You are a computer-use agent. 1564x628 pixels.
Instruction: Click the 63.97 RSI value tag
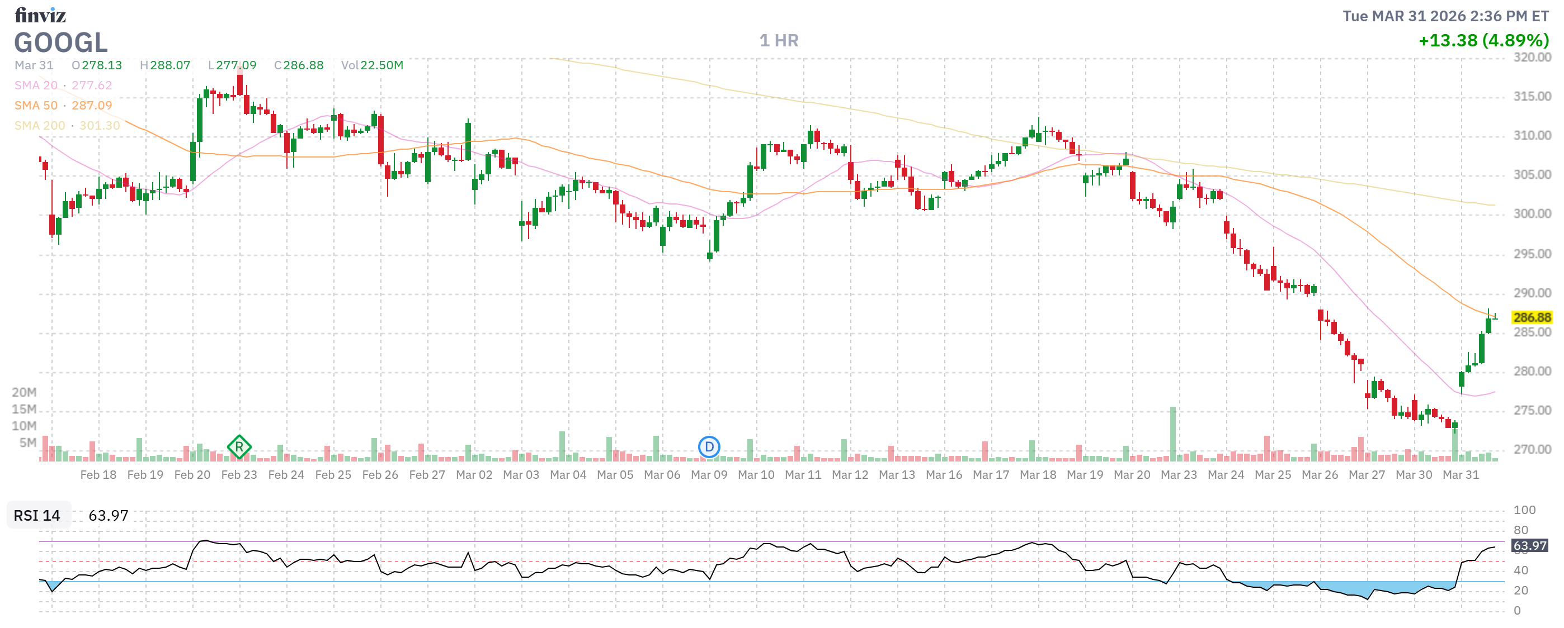coord(1529,545)
